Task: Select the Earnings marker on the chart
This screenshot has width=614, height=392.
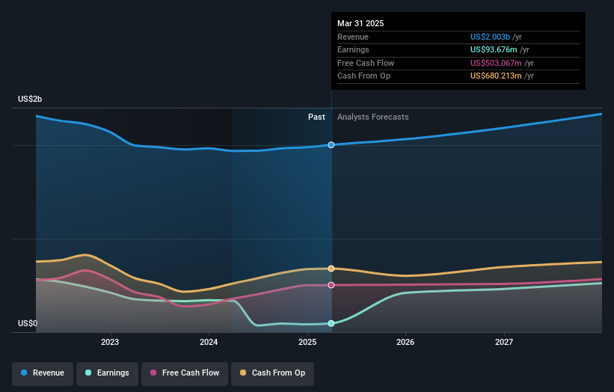Action: [331, 323]
